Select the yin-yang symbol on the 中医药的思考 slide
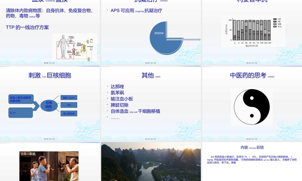The image size is (302, 181). point(252,106)
